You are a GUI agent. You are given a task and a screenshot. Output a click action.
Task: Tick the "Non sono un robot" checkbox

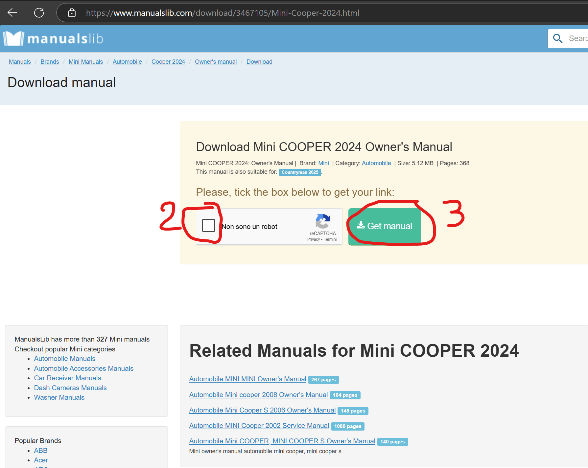pyautogui.click(x=208, y=226)
